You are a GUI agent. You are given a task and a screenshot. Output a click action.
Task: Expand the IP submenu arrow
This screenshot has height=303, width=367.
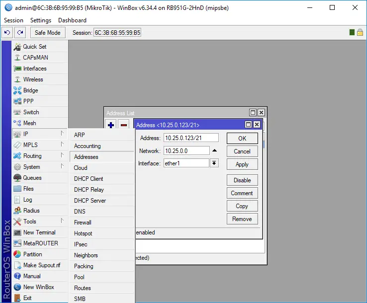click(x=62, y=134)
